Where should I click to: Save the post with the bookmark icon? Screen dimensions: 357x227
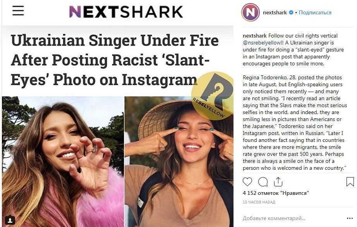click(x=350, y=182)
